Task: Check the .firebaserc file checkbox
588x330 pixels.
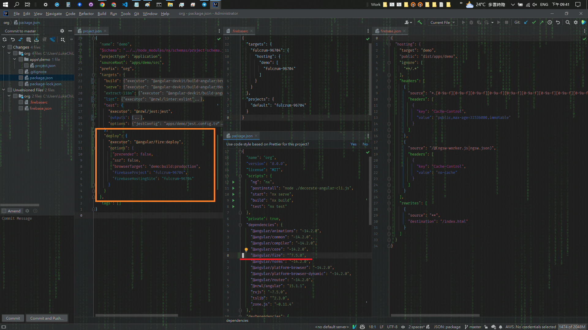Action: click(21, 102)
